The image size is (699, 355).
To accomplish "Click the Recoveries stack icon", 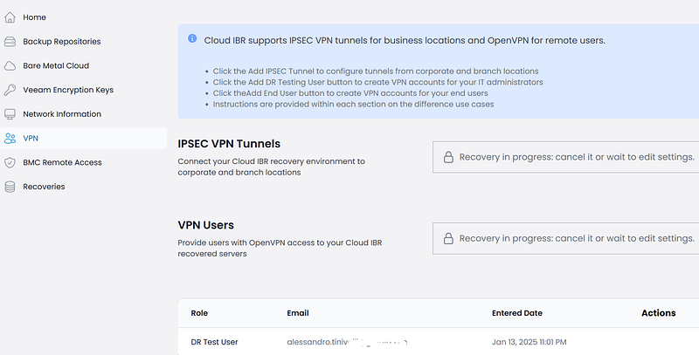I will pyautogui.click(x=10, y=187).
